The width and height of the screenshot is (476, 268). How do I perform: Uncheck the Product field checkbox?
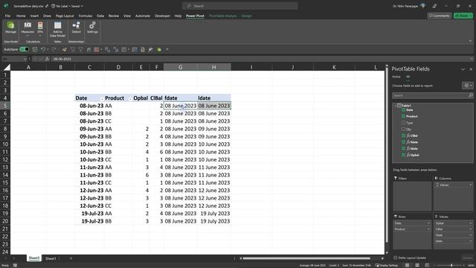coord(403,116)
